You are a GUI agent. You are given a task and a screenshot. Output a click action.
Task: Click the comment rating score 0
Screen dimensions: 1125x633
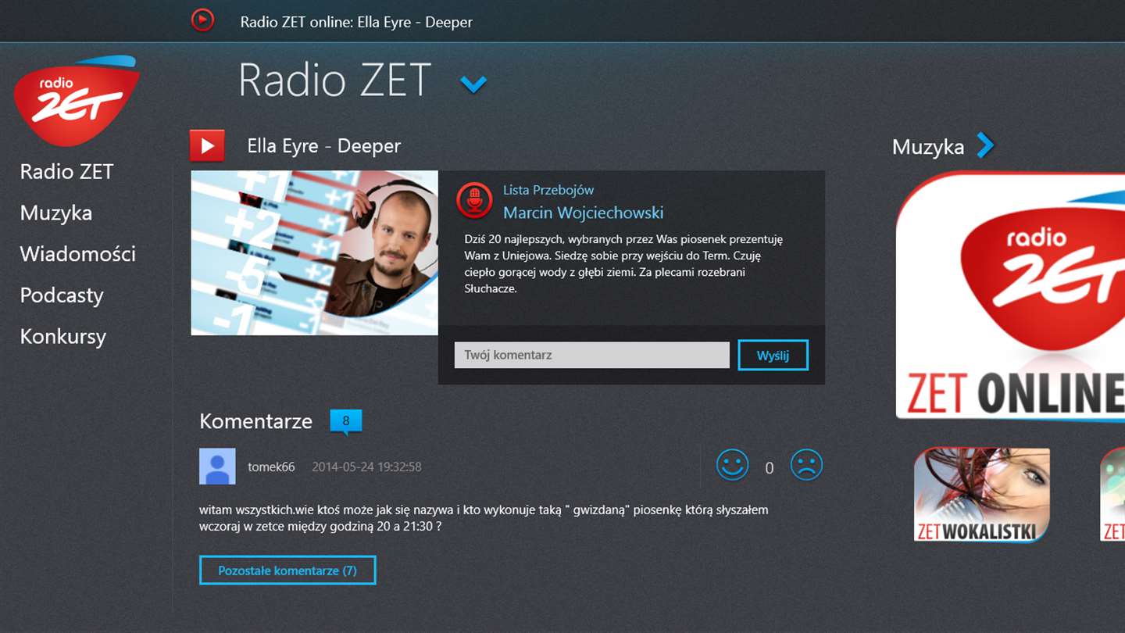click(x=770, y=468)
